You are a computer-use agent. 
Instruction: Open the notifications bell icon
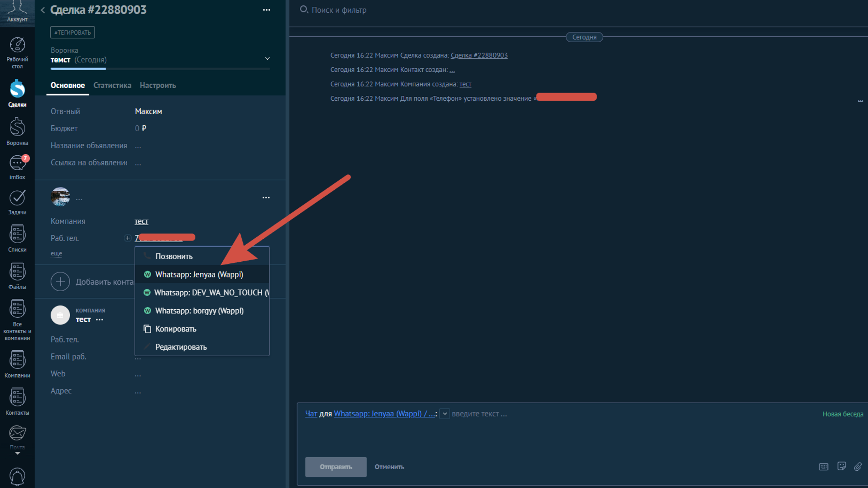[x=17, y=477]
